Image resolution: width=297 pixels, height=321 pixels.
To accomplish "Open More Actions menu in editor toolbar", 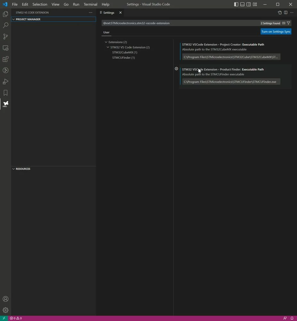I will [x=292, y=13].
